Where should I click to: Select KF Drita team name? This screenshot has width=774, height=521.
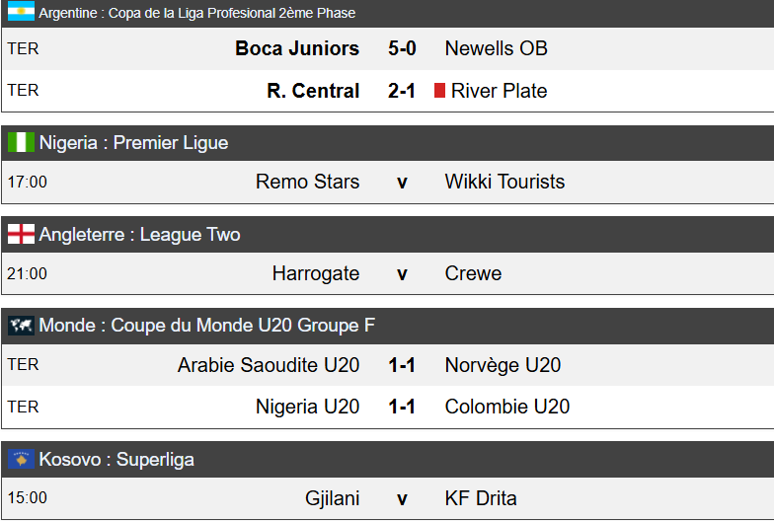tap(481, 498)
